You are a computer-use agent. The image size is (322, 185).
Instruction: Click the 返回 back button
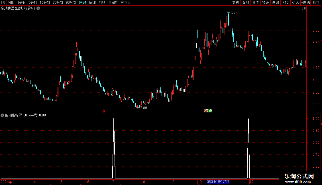point(316,3)
